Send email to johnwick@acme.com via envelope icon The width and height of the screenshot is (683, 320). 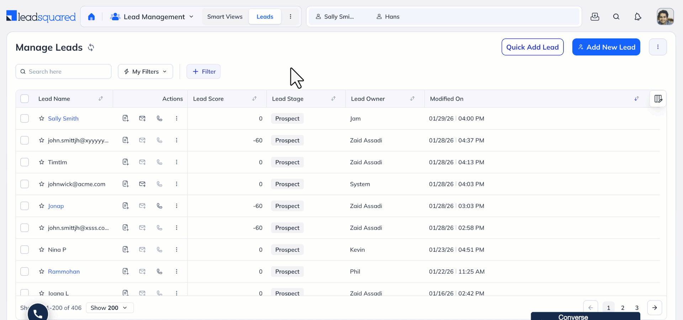tap(142, 184)
